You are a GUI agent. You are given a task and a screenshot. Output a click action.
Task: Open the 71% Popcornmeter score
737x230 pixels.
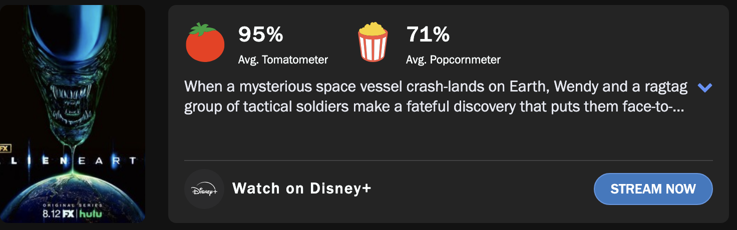pos(428,34)
